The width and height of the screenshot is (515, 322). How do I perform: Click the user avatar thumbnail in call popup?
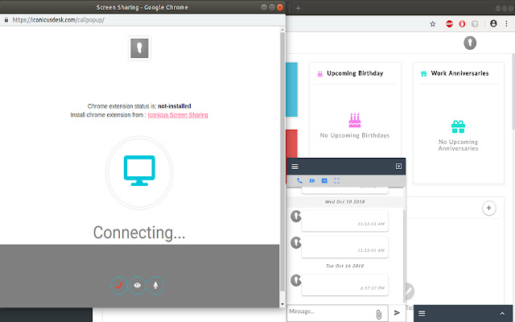(x=139, y=48)
